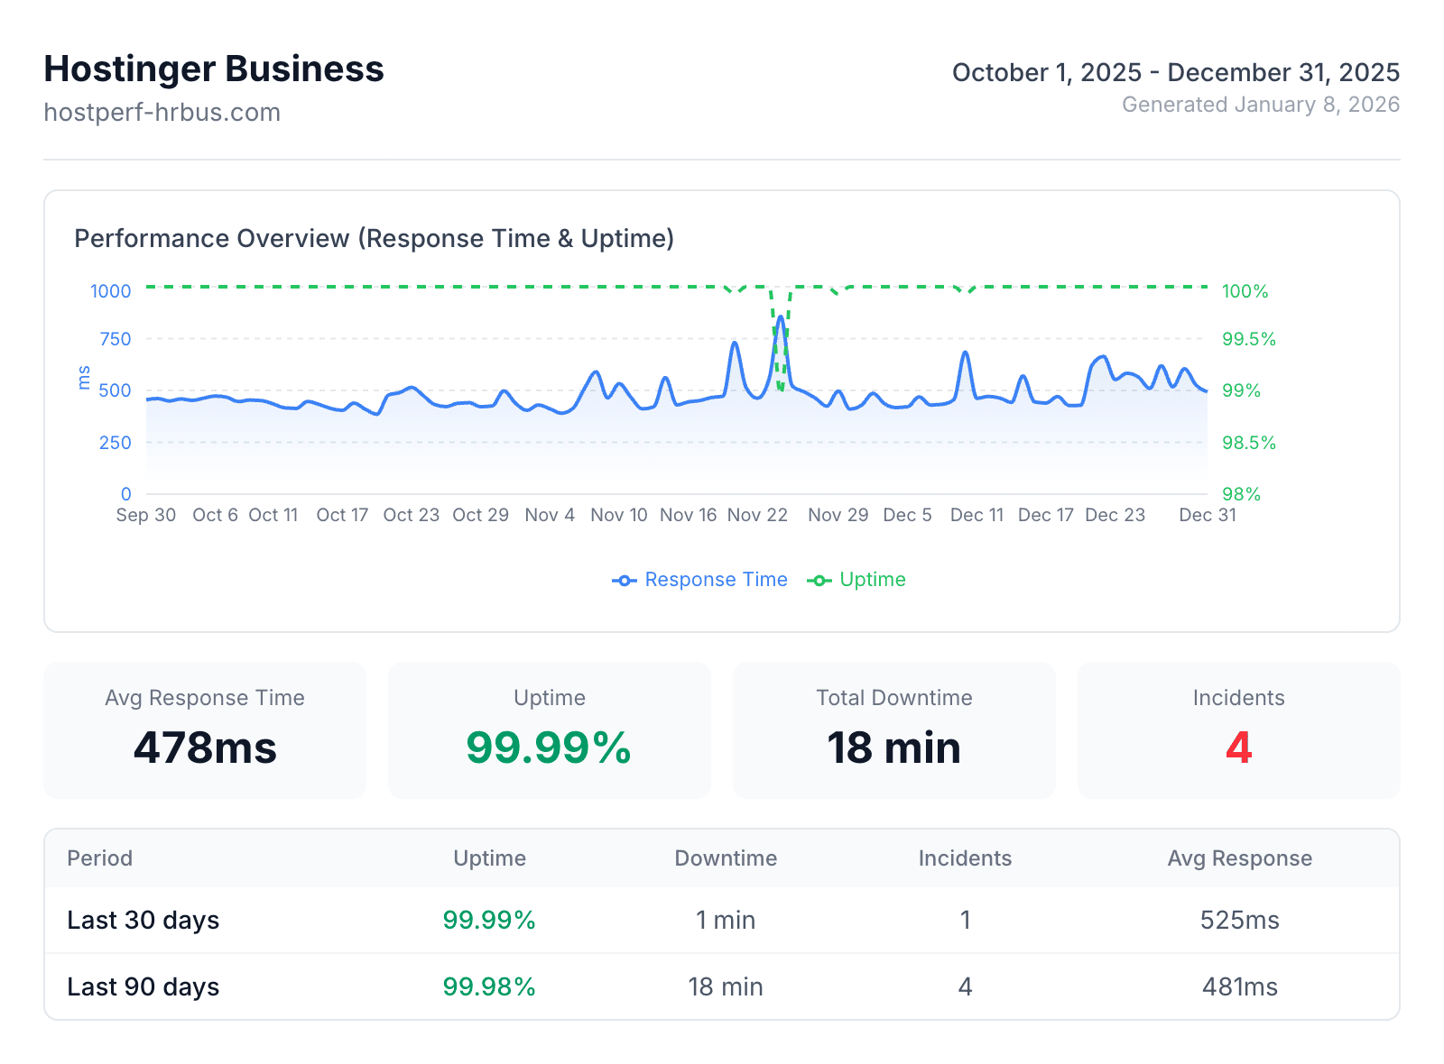This screenshot has width=1444, height=1064.
Task: Open the hostperf-hrbus.com domain link
Action: (162, 113)
